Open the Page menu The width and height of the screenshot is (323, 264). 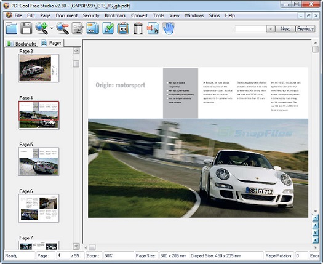click(46, 15)
